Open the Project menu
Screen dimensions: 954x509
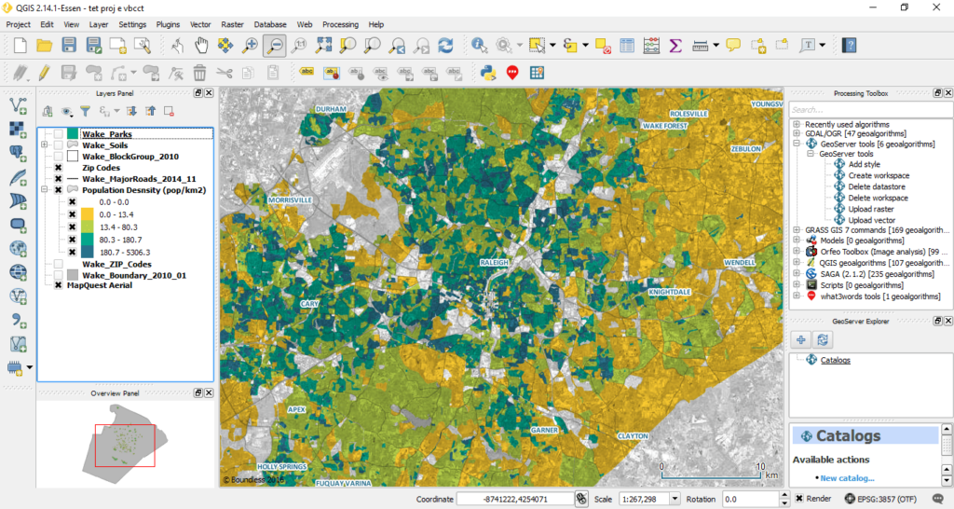[19, 24]
